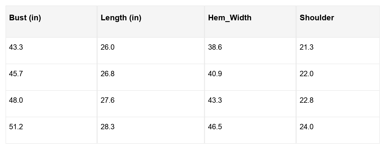Select the third-row hem width cell 43.3
The image size is (385, 149).
click(250, 104)
